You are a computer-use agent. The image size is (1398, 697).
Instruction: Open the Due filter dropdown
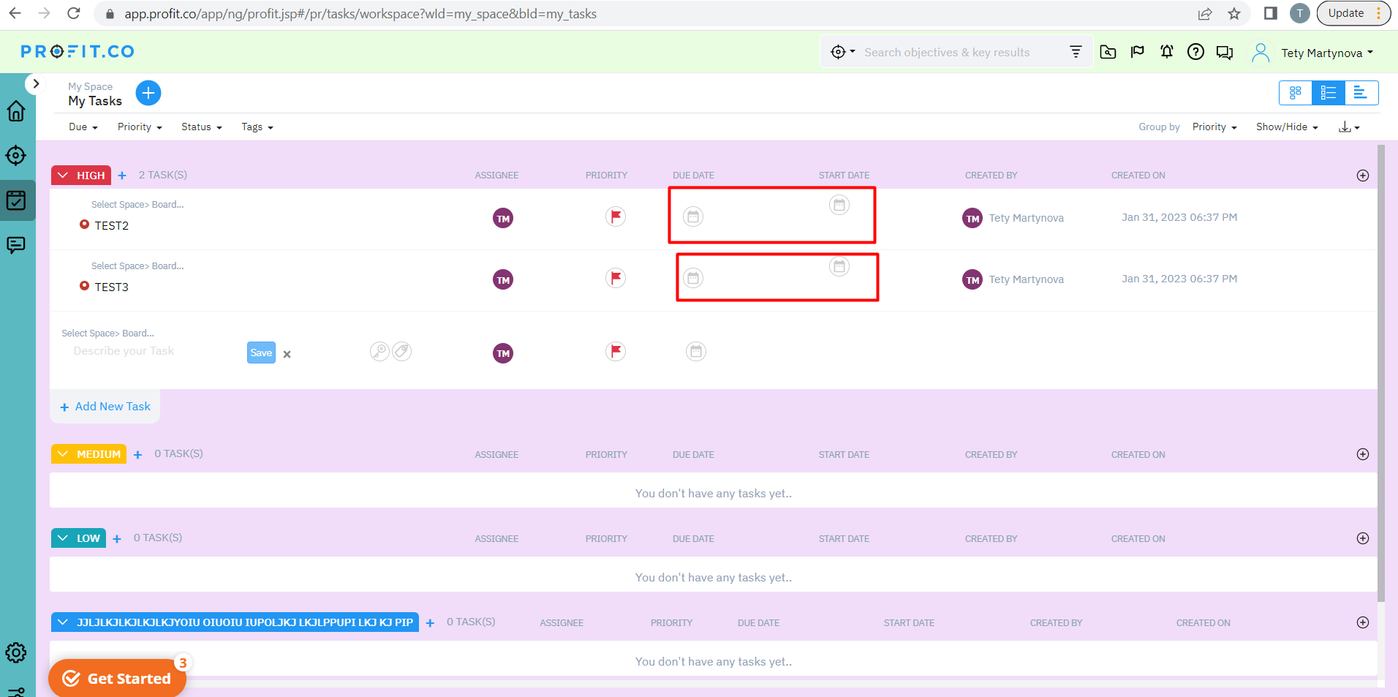[x=83, y=127]
